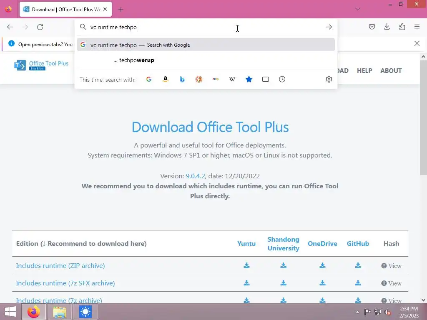Open GitHub column header link
Image resolution: width=427 pixels, height=320 pixels.
tap(358, 243)
